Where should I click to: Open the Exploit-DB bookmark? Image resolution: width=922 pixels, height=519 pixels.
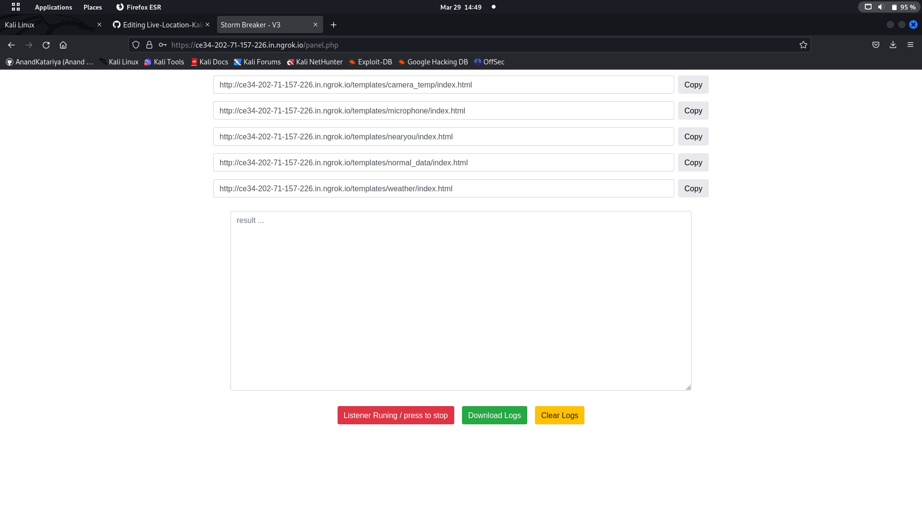pyautogui.click(x=370, y=62)
